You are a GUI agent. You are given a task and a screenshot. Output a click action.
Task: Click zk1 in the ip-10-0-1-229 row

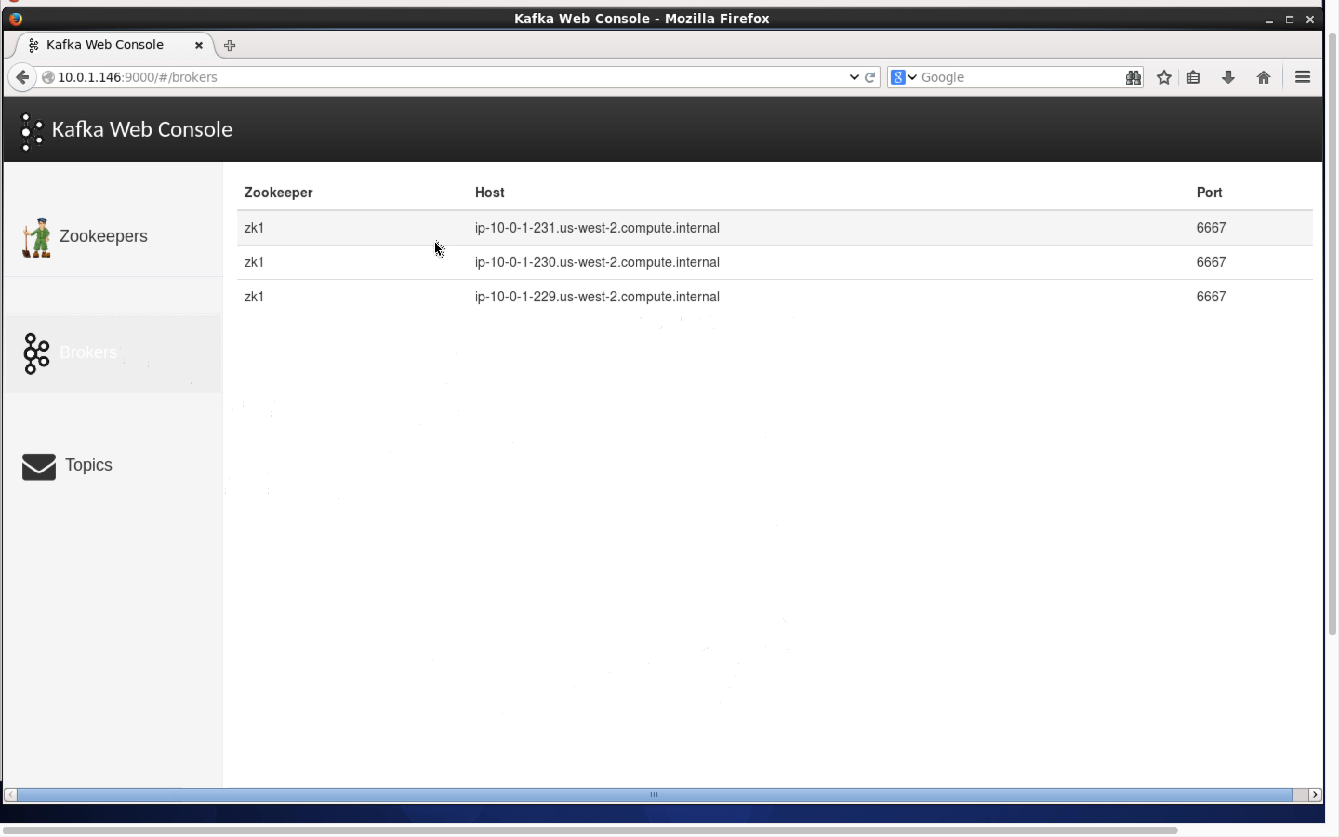(254, 296)
